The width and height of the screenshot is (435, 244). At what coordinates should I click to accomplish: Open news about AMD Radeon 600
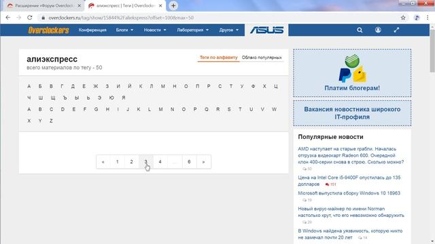(x=351, y=155)
